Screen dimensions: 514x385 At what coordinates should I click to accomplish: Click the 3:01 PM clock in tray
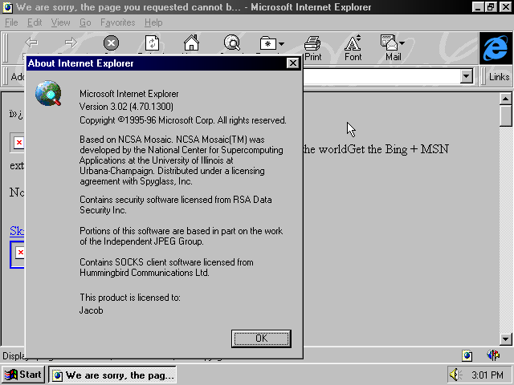[487, 375]
